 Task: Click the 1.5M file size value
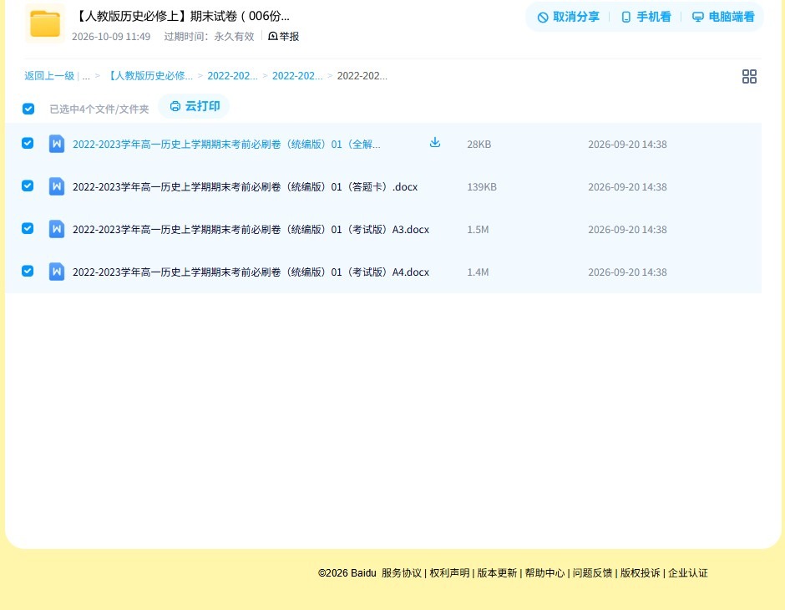pos(478,229)
